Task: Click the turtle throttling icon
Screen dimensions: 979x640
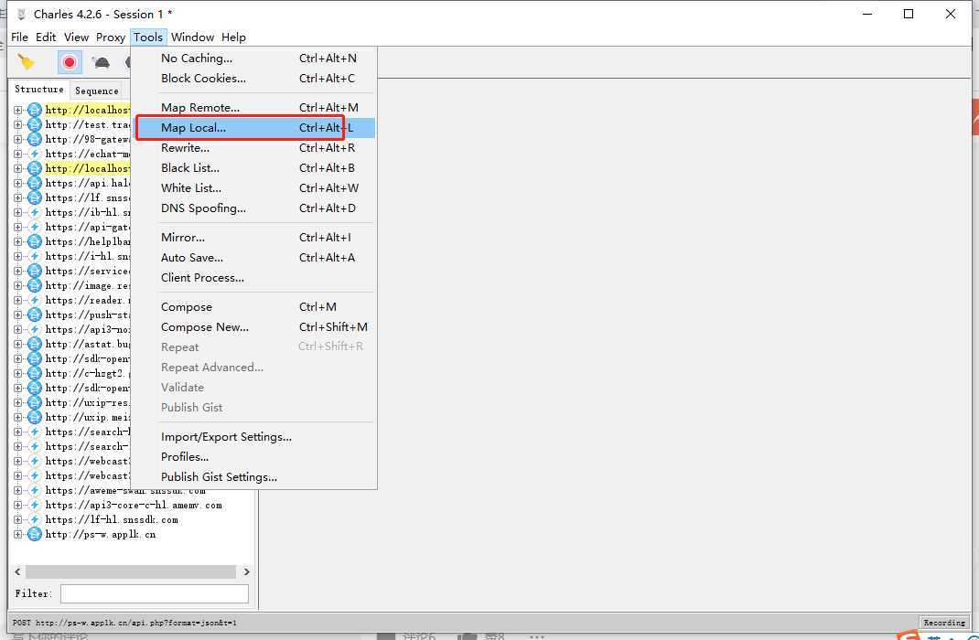Action: click(101, 62)
